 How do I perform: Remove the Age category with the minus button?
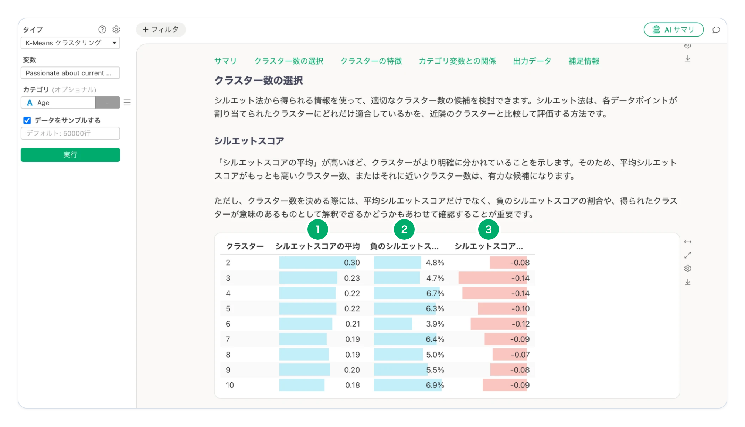[x=108, y=103]
